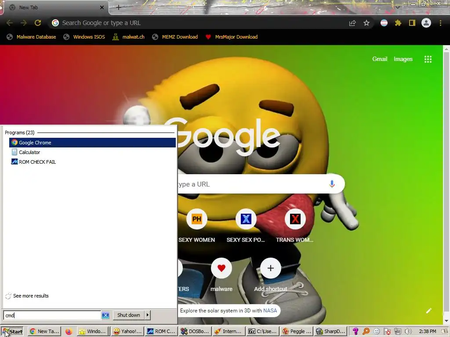450x337 pixels.
Task: Bookmark this tab with the star icon
Action: [367, 23]
